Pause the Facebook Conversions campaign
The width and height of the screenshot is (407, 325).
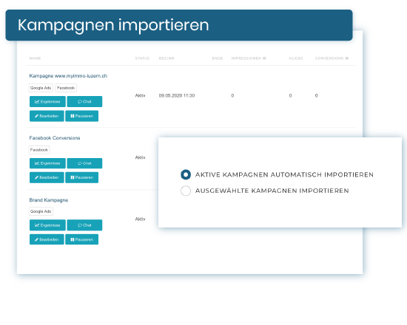81,177
